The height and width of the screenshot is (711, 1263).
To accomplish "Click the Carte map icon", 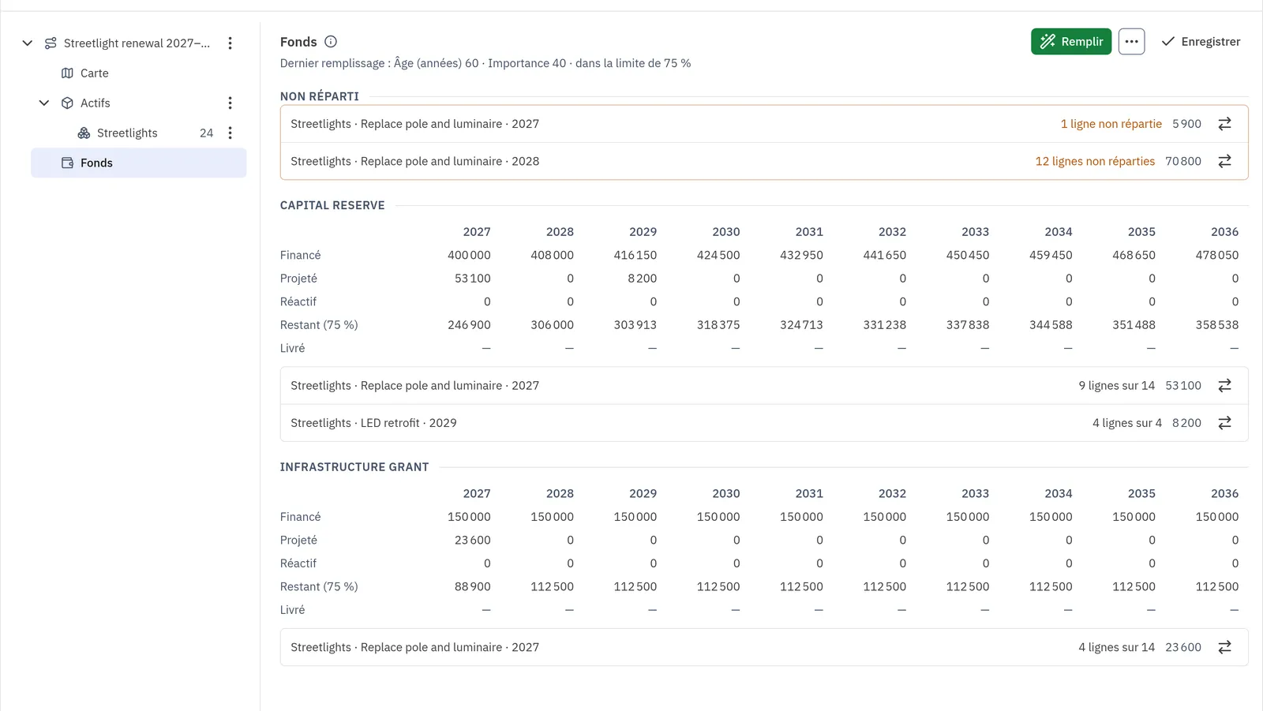I will coord(67,73).
